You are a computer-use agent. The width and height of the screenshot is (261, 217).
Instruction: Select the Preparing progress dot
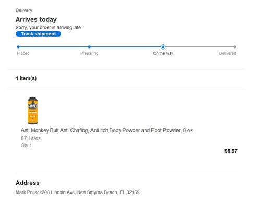click(89, 47)
